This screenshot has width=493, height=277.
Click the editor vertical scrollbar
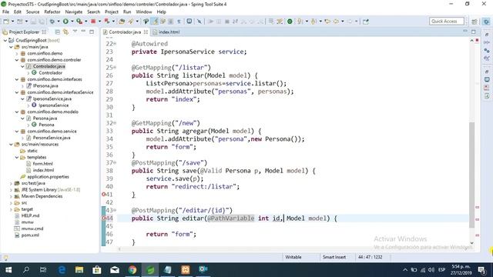tap(471, 175)
